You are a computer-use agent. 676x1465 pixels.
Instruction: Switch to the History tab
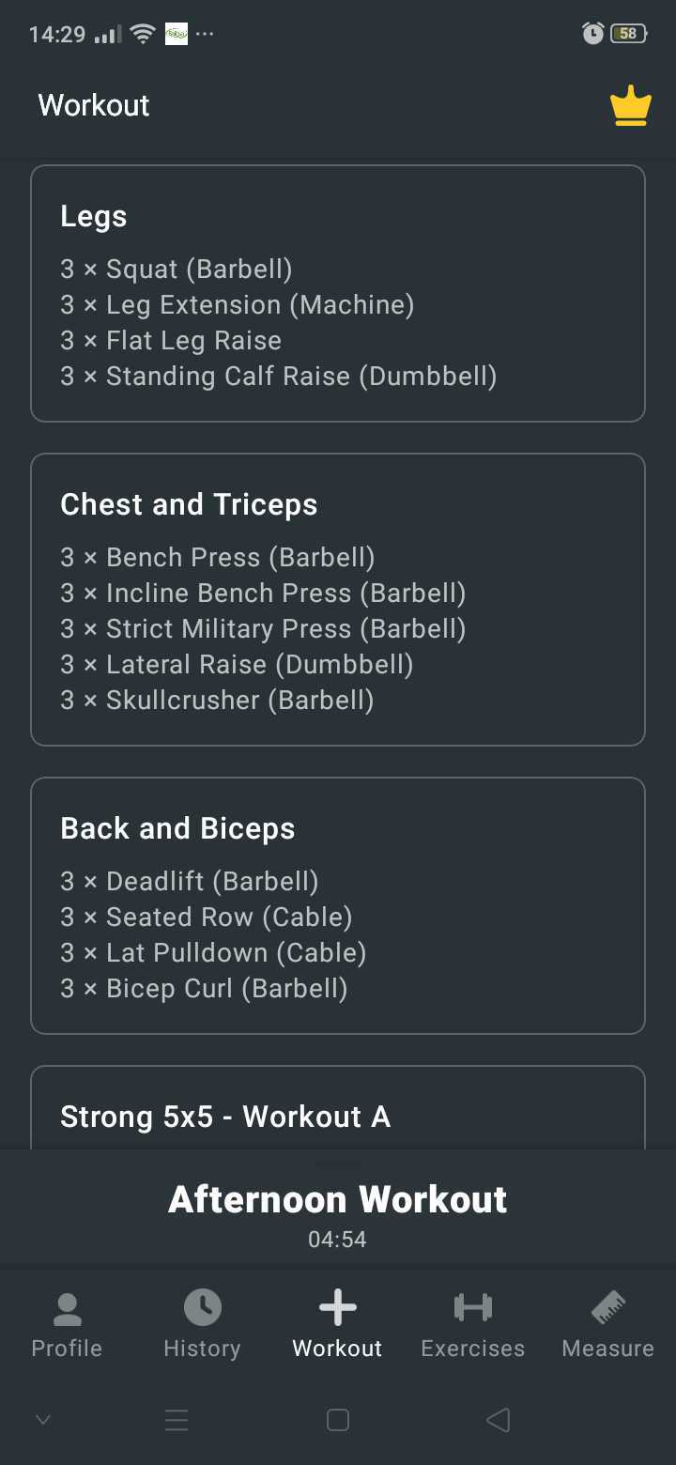click(201, 1324)
